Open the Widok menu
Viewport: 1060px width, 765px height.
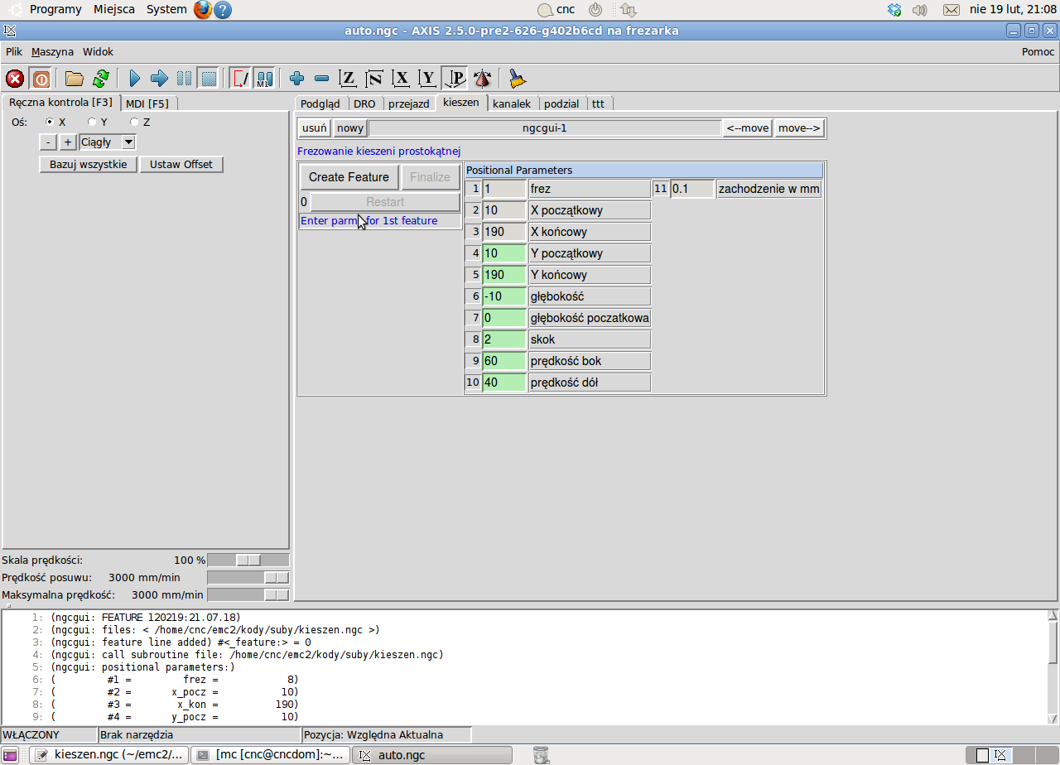98,51
